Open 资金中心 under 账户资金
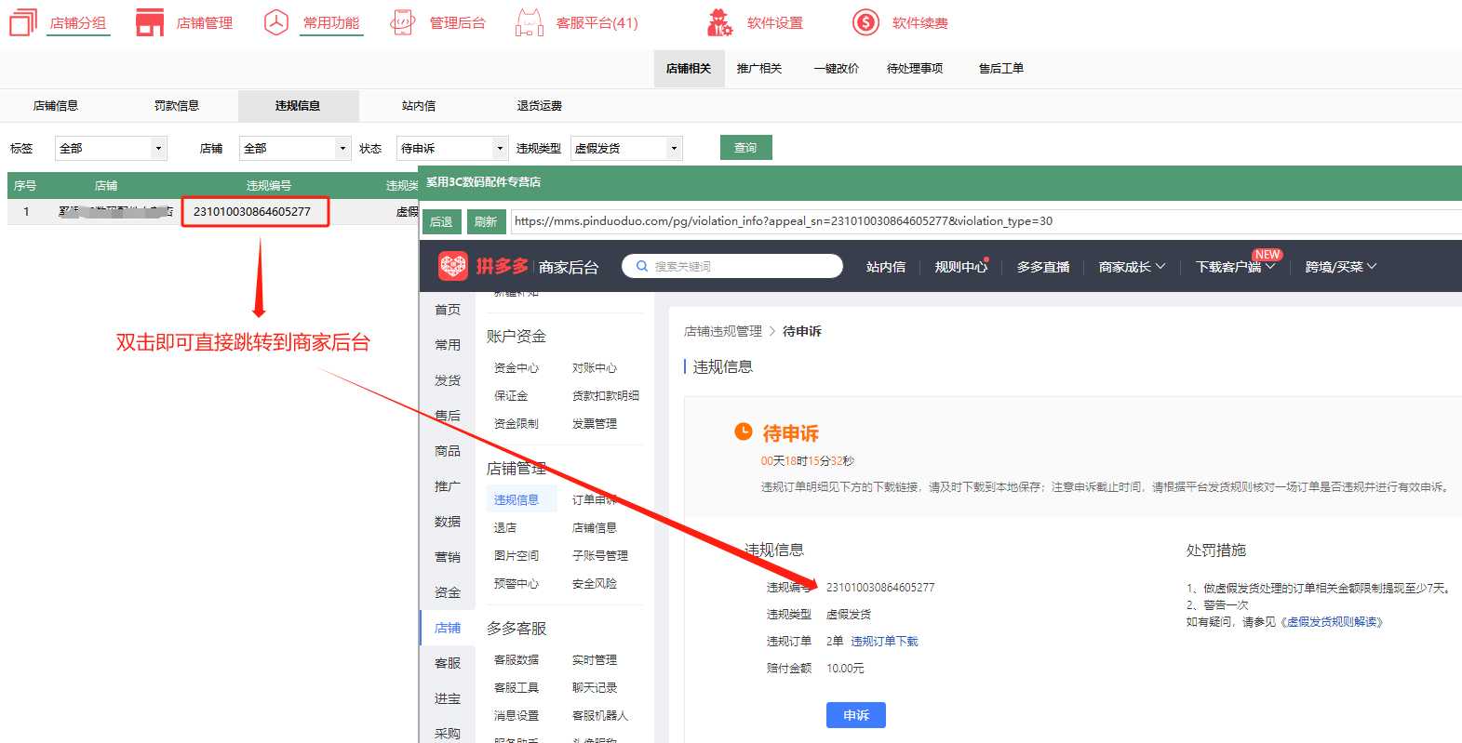 tap(516, 368)
